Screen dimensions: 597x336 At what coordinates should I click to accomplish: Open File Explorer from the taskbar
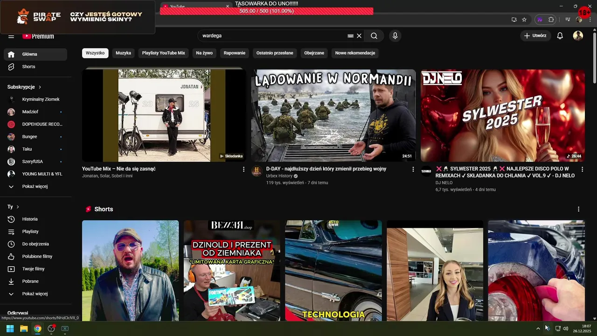point(24,329)
